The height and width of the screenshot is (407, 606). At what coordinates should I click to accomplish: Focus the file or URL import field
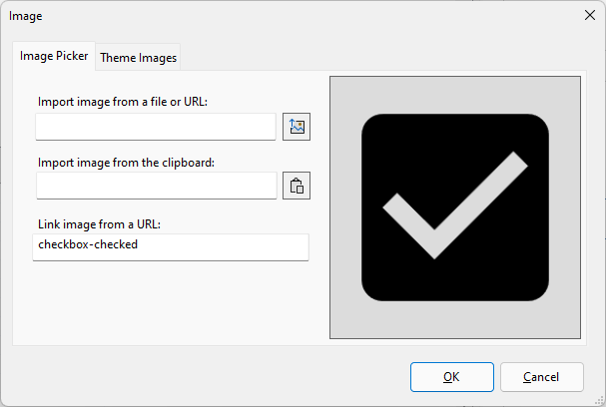156,127
